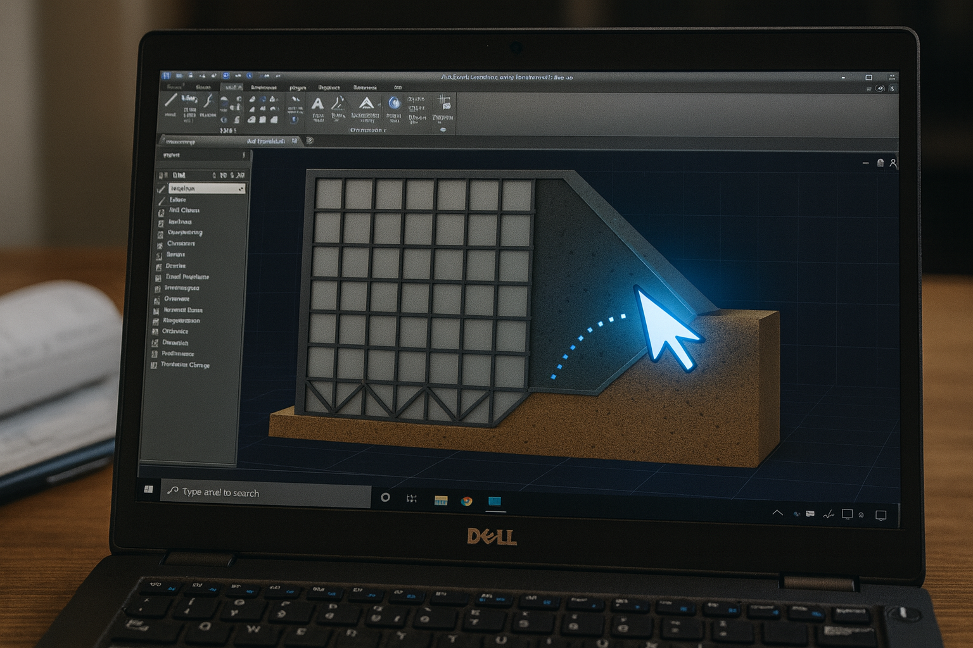Open File Explorer from the taskbar
The width and height of the screenshot is (973, 648).
click(x=441, y=501)
